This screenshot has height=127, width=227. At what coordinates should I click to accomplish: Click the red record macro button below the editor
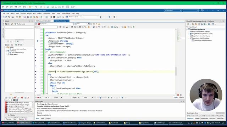point(38,98)
